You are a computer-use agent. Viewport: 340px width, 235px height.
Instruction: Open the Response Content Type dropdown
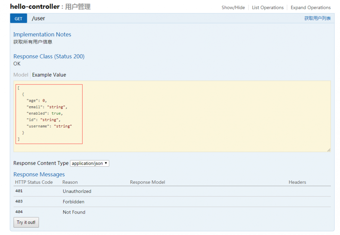[x=89, y=163]
